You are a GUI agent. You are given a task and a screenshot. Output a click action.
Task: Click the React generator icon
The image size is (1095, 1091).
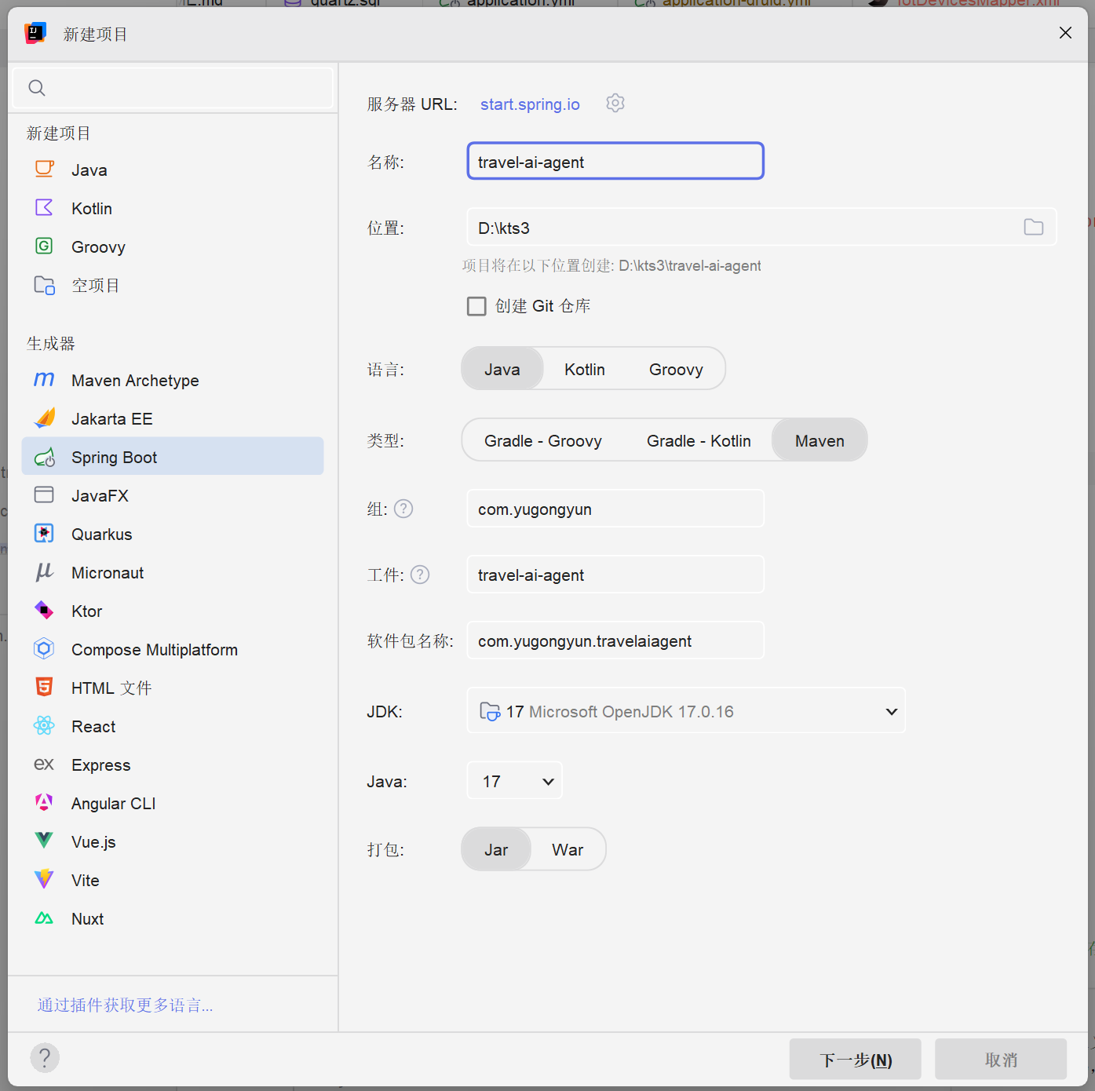[45, 726]
